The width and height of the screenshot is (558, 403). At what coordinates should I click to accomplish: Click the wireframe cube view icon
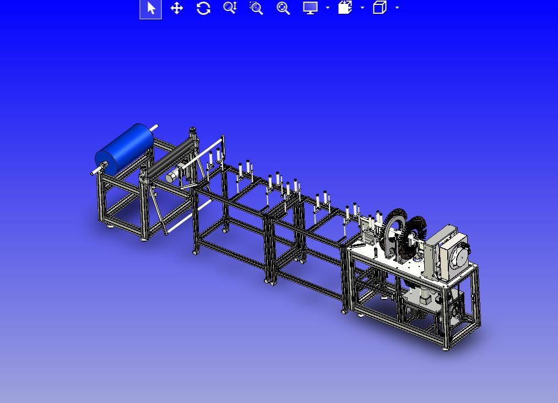tap(380, 8)
